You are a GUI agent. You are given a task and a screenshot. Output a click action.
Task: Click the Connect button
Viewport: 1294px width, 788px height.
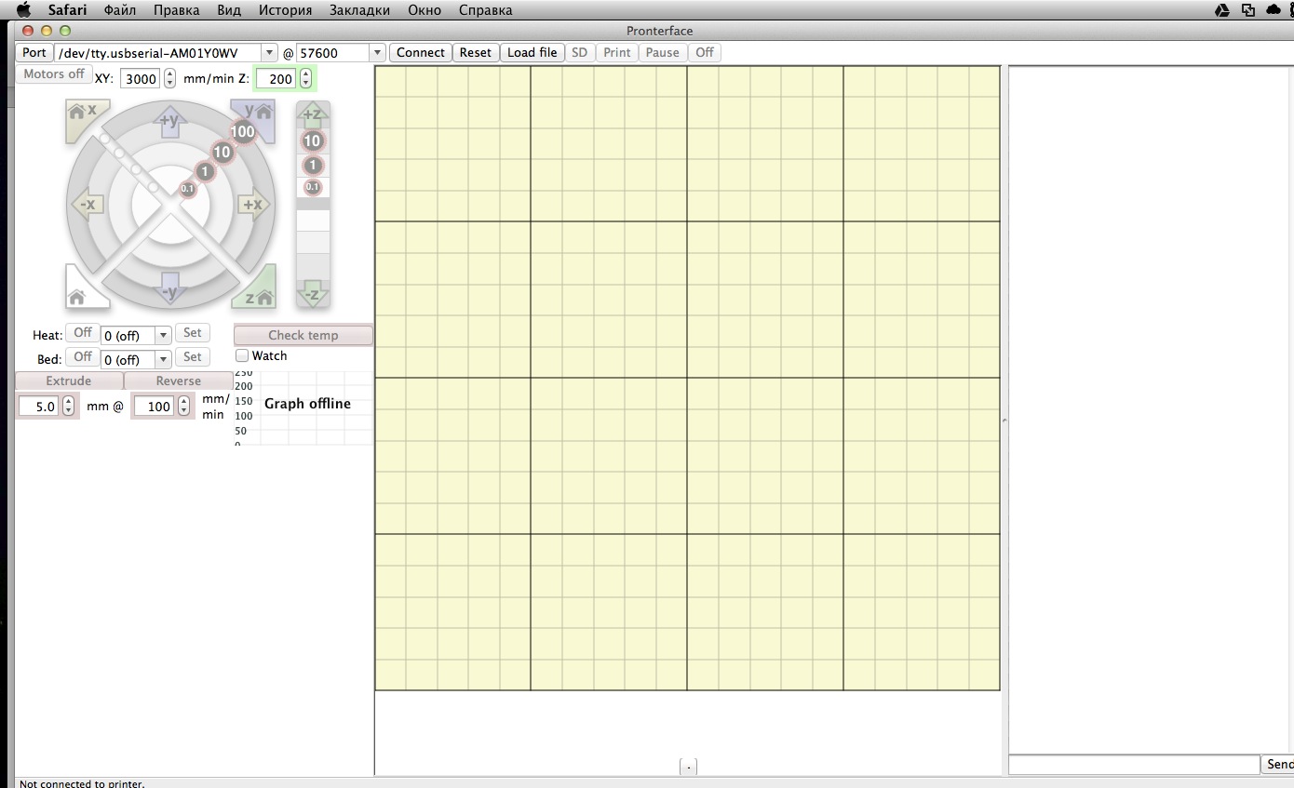click(420, 53)
